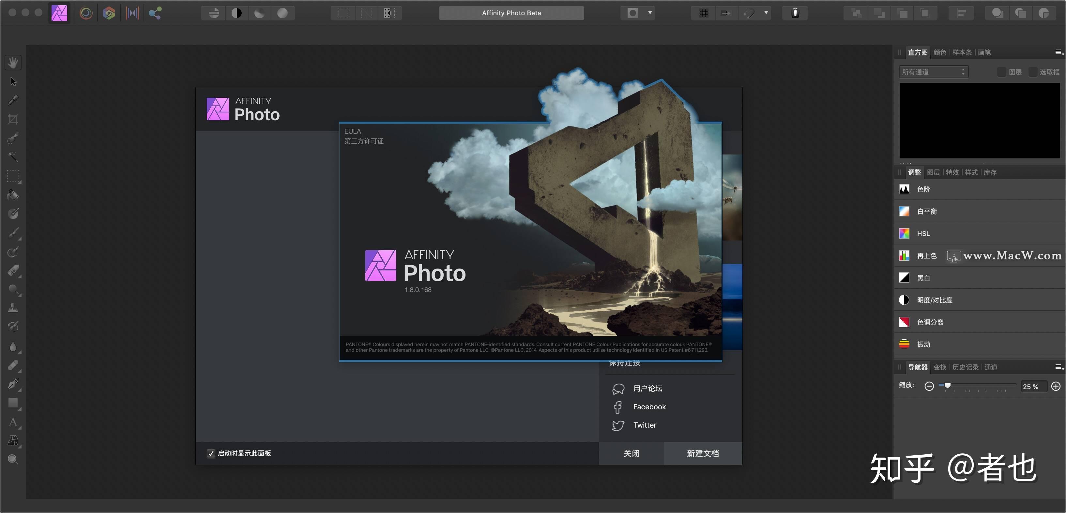Screen dimensions: 1066x513
Task: Switch to the 画笔 tab
Action: coord(984,52)
